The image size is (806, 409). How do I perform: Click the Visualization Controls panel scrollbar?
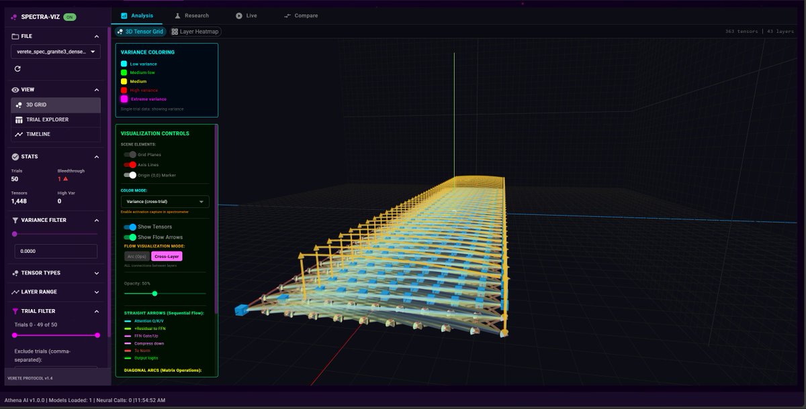tap(216, 219)
